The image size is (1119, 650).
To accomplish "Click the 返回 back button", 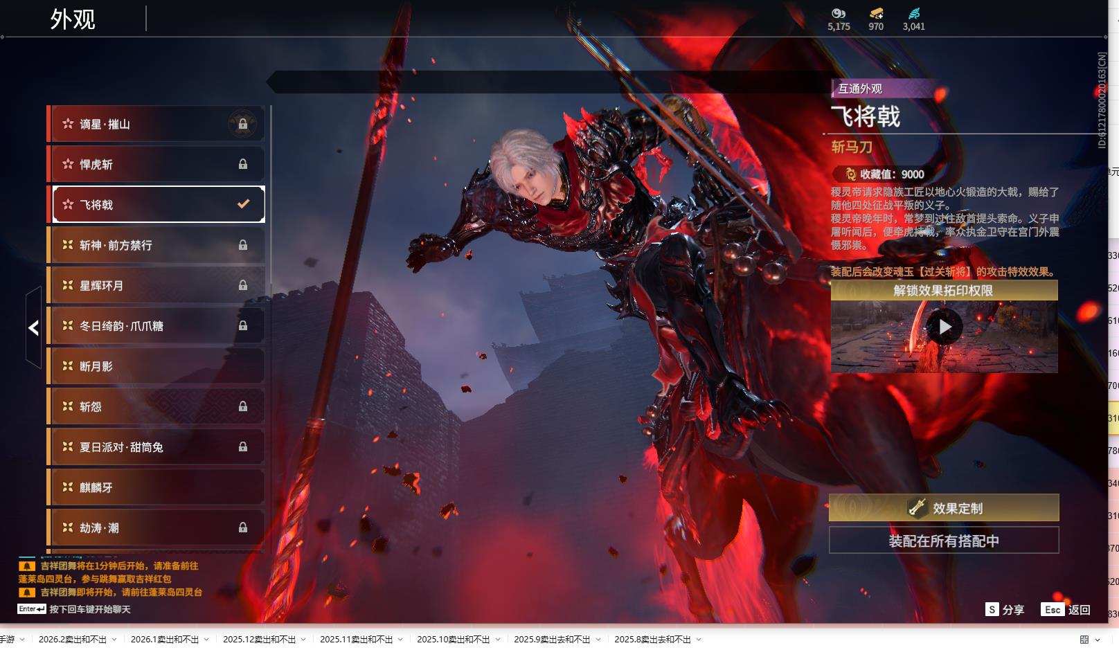I will click(1066, 609).
